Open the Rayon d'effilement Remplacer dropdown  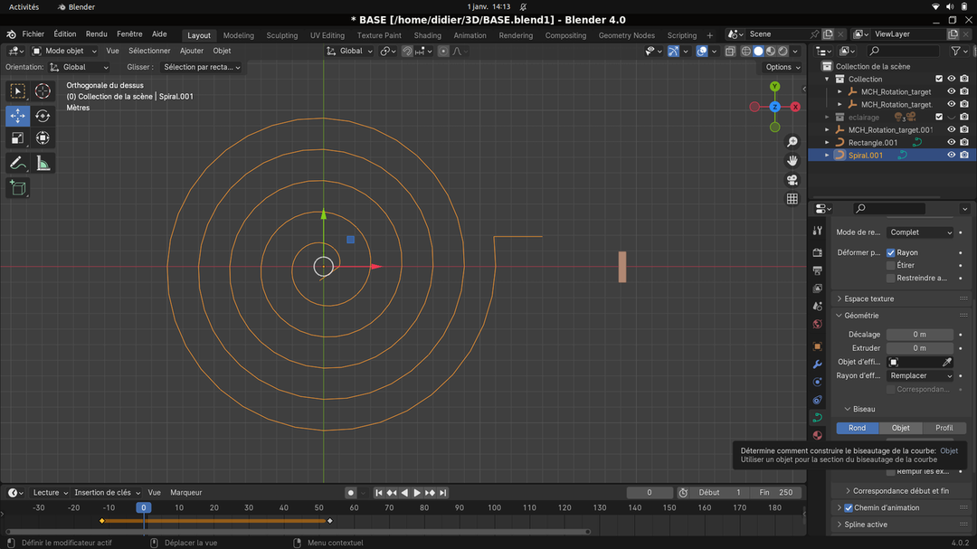[920, 375]
